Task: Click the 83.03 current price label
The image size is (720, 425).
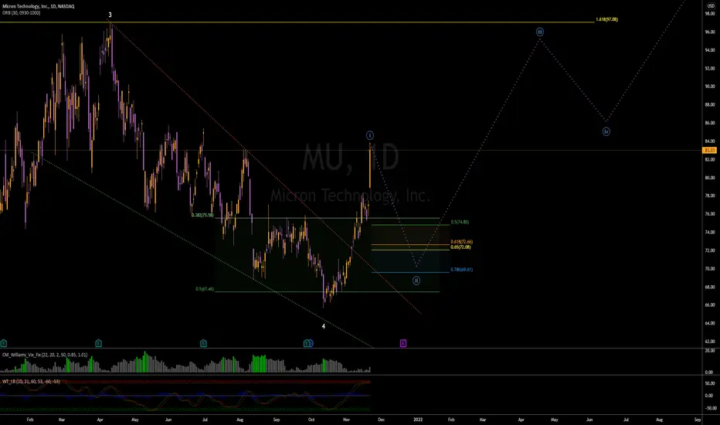Action: (x=709, y=150)
